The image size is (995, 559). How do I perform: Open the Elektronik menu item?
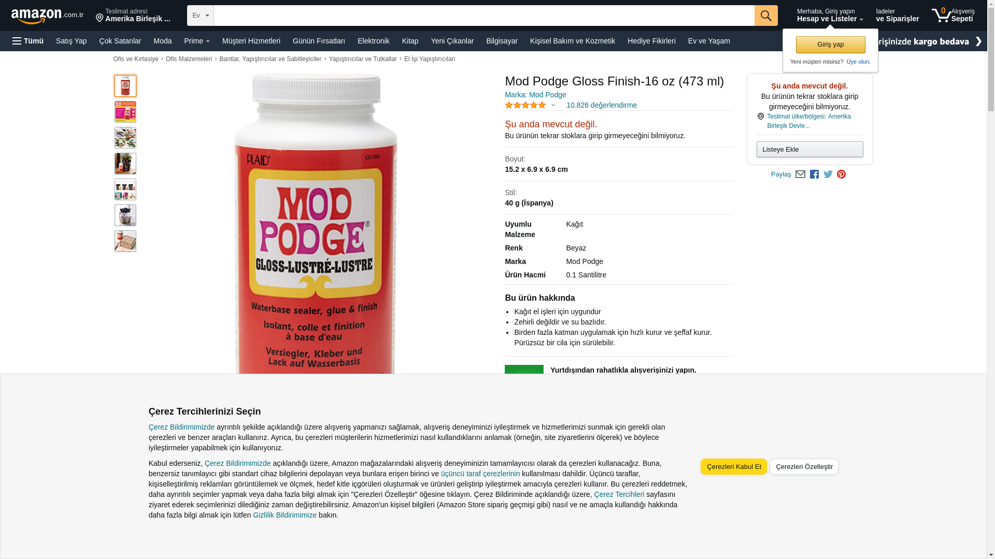373,41
